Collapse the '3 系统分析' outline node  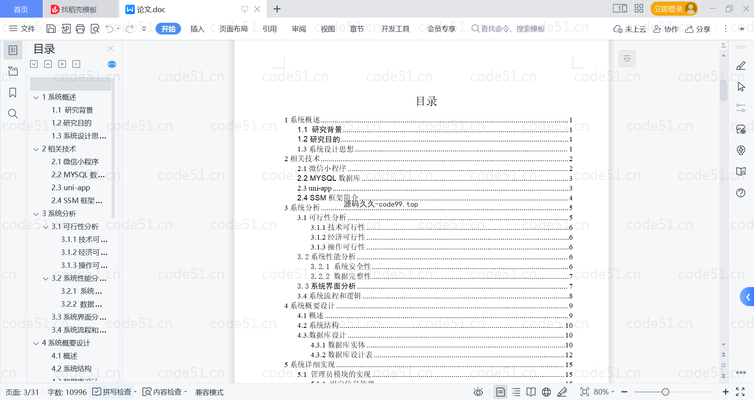[36, 214]
